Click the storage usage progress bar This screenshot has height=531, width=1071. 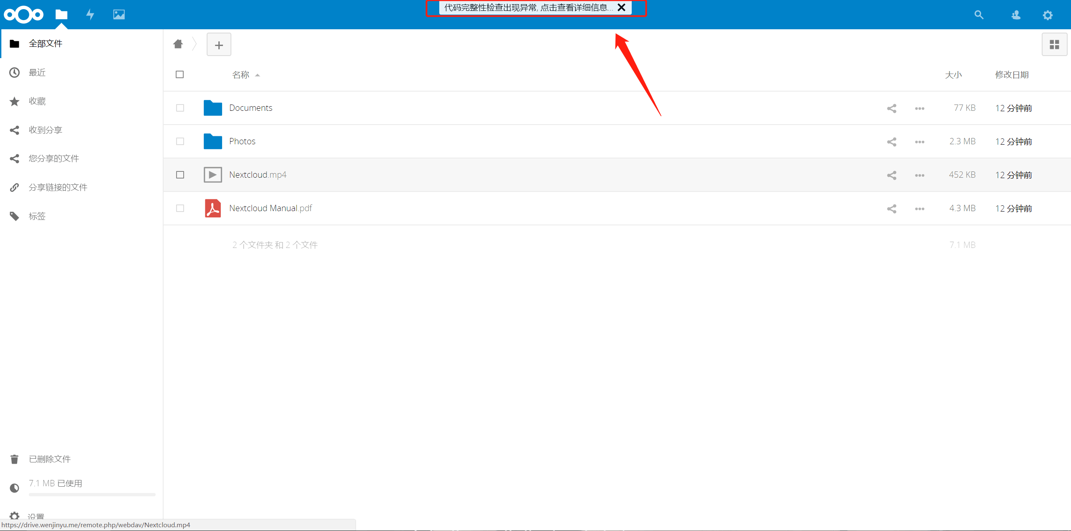coord(92,495)
